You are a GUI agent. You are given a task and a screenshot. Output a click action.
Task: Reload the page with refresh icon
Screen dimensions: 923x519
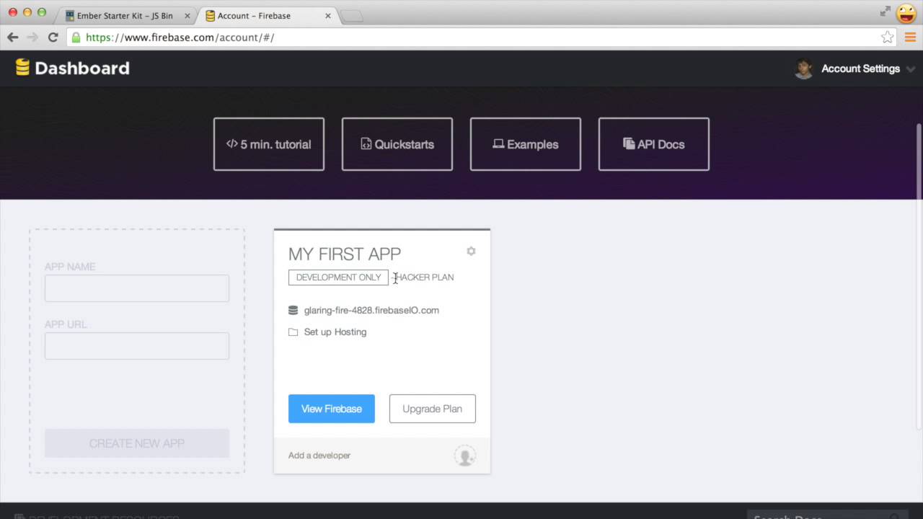(53, 37)
